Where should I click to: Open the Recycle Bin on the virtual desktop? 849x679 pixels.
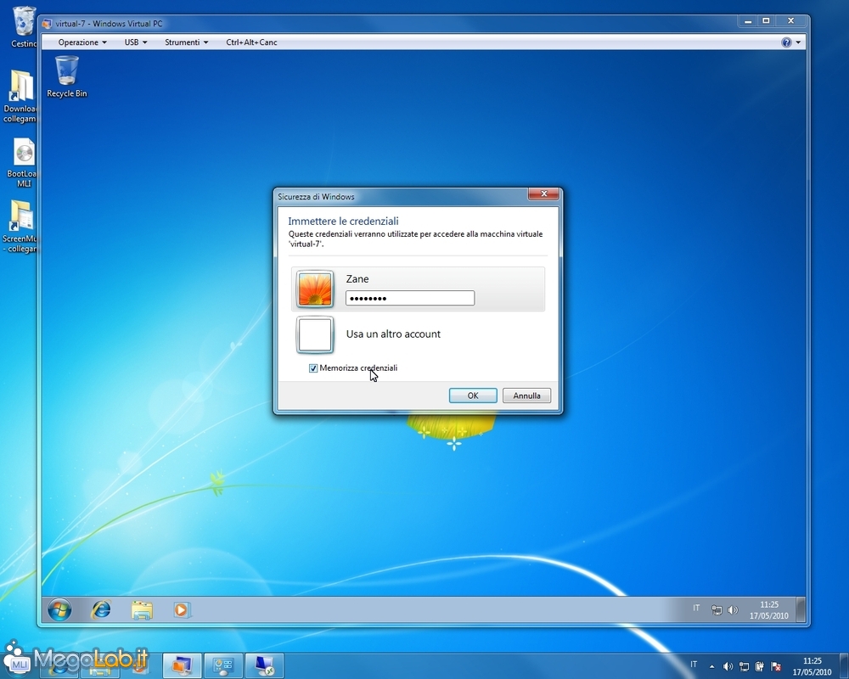pos(66,77)
